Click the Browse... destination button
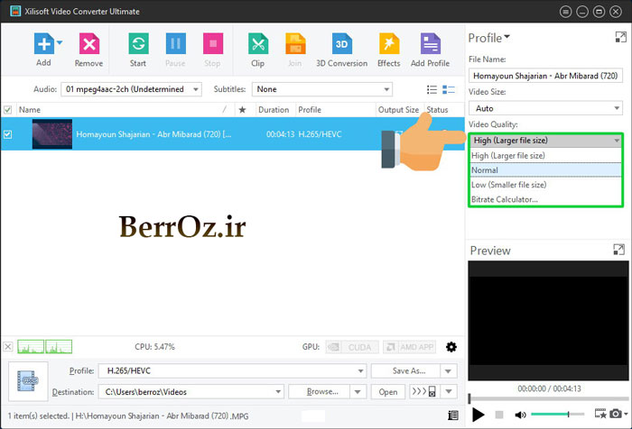This screenshot has width=632, height=429. [322, 392]
